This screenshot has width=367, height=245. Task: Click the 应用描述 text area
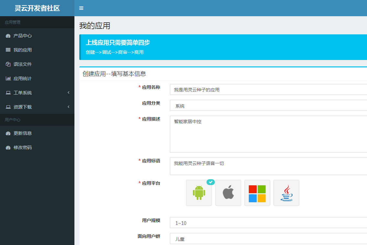click(268, 134)
